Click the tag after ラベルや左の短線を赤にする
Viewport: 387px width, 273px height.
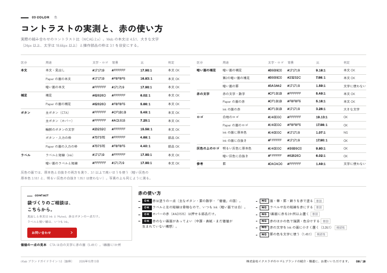point(319,207)
